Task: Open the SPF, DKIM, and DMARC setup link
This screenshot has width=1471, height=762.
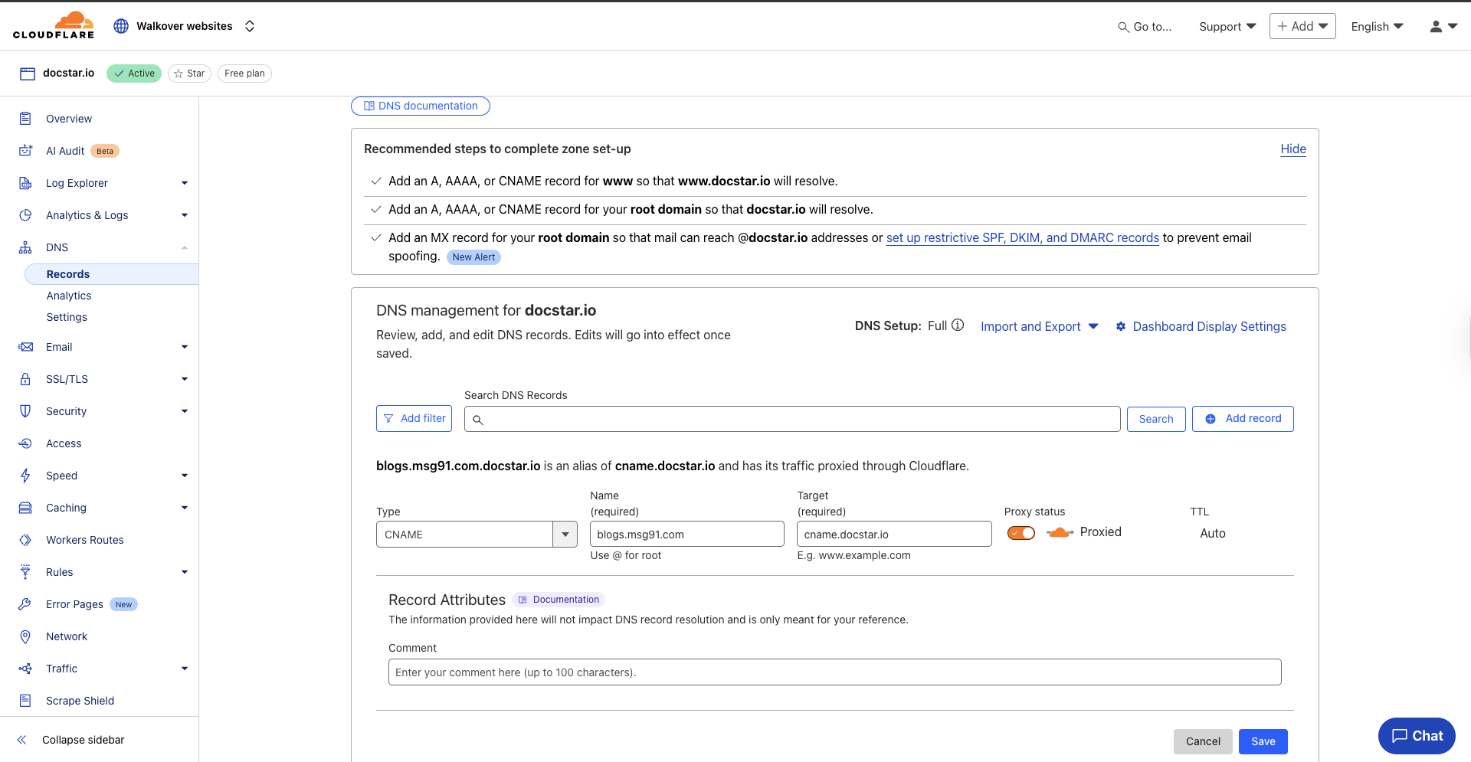Action: [1022, 237]
